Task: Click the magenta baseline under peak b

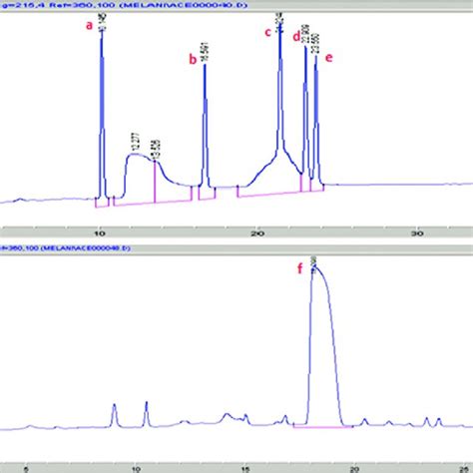Action: (207, 199)
